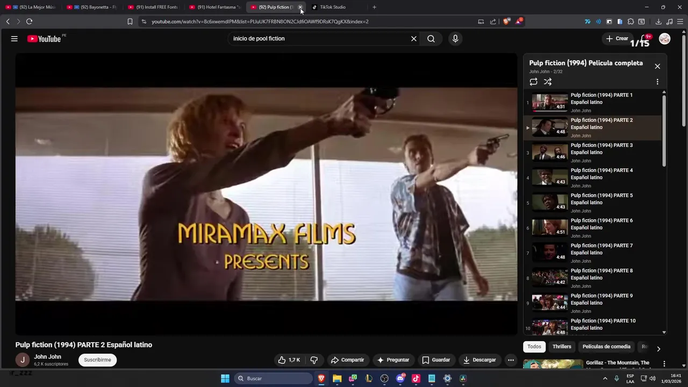The image size is (688, 387).
Task: Close the playlist panel
Action: [657, 66]
